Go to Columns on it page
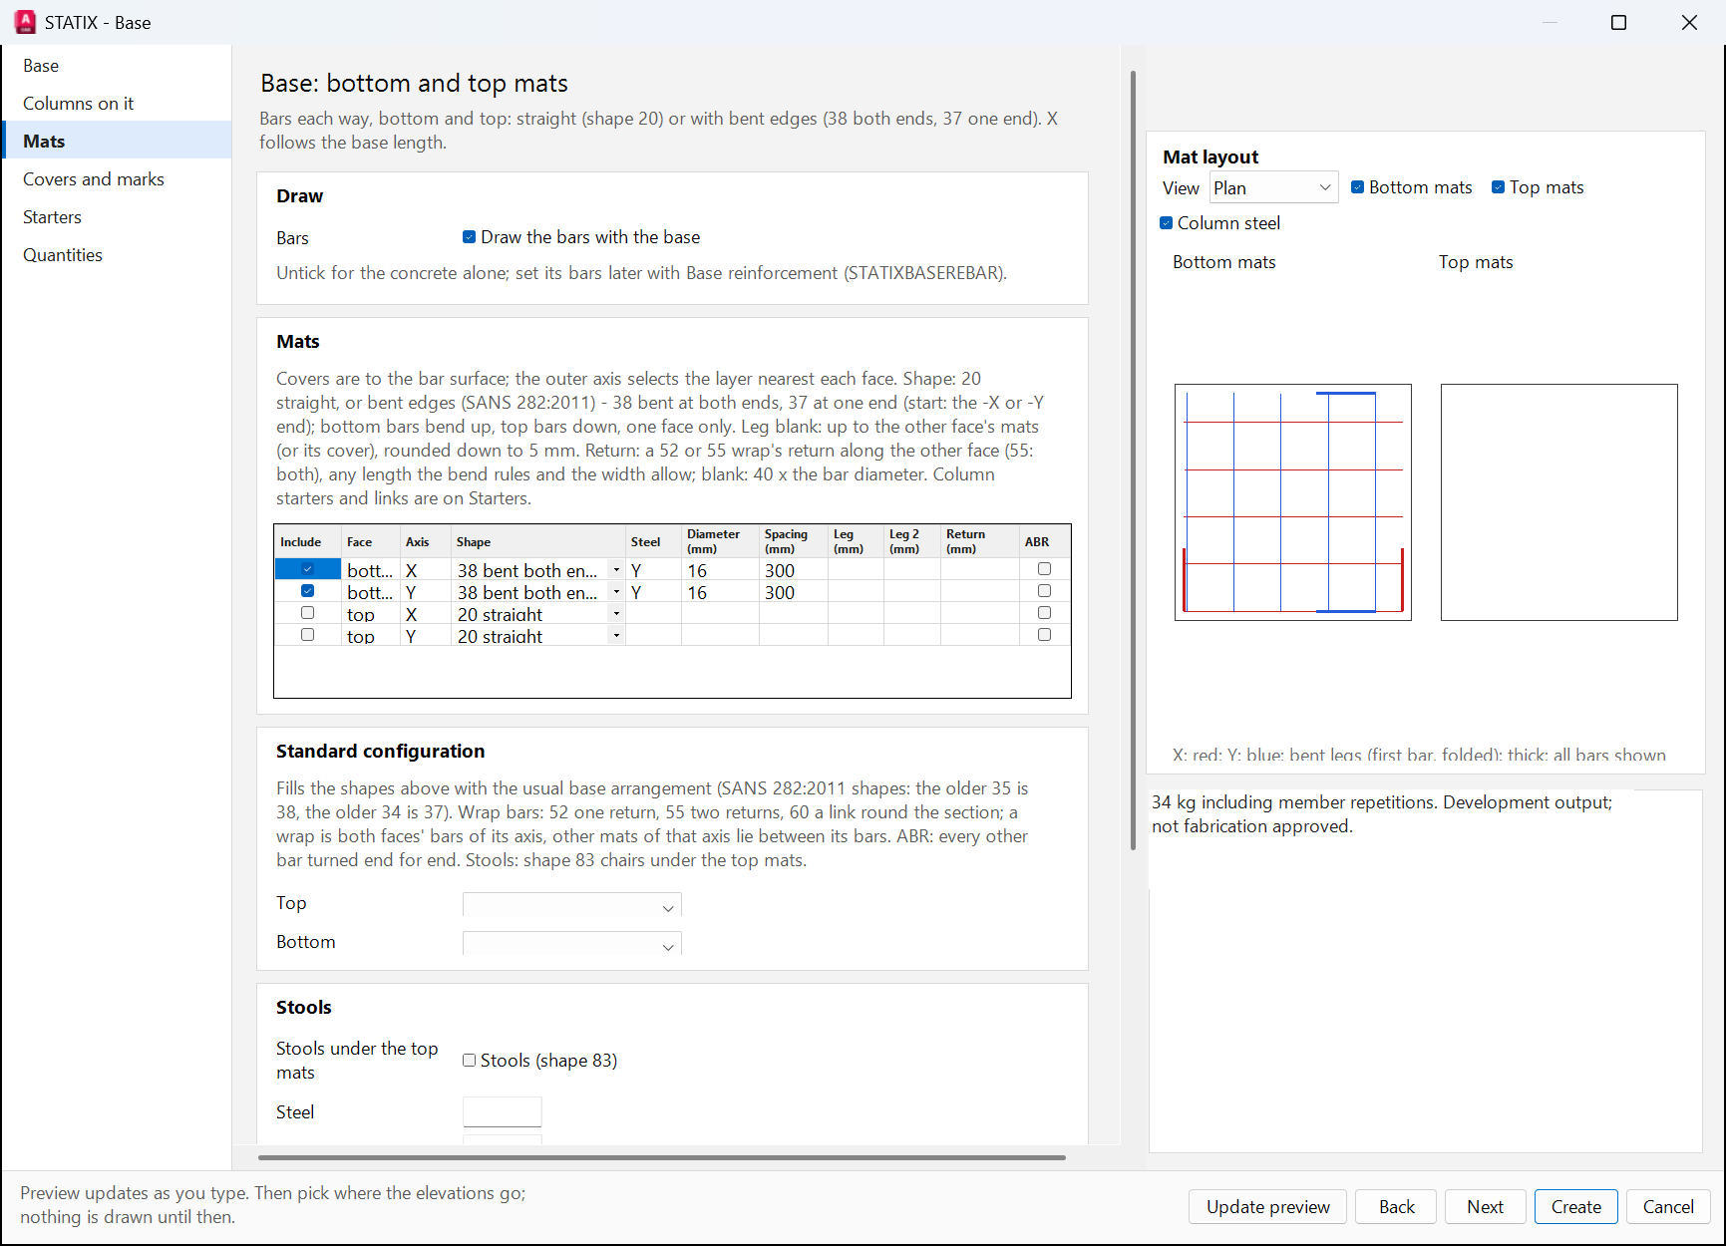This screenshot has width=1726, height=1246. 117,104
